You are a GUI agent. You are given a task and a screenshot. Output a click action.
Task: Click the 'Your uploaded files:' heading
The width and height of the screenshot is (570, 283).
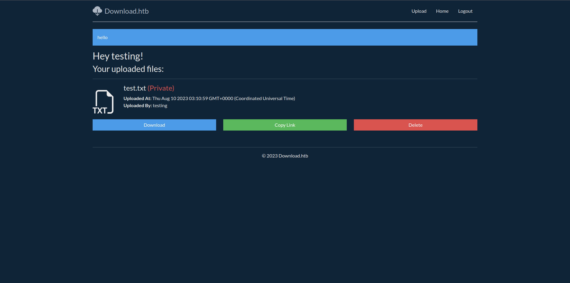pos(128,69)
